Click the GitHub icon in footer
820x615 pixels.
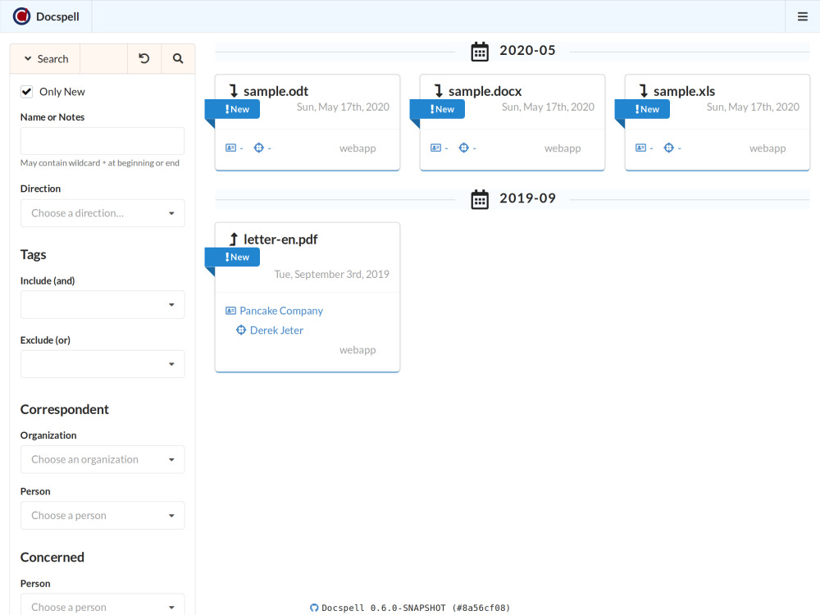tap(314, 608)
